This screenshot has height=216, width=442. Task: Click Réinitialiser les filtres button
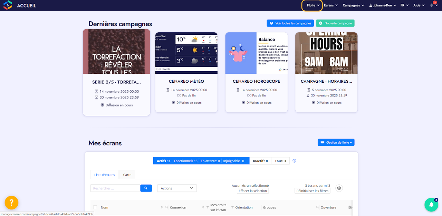click(x=313, y=191)
